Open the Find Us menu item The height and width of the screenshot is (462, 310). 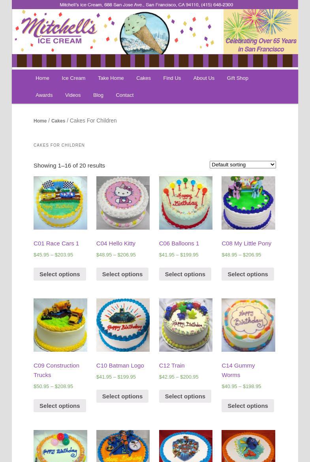click(172, 78)
